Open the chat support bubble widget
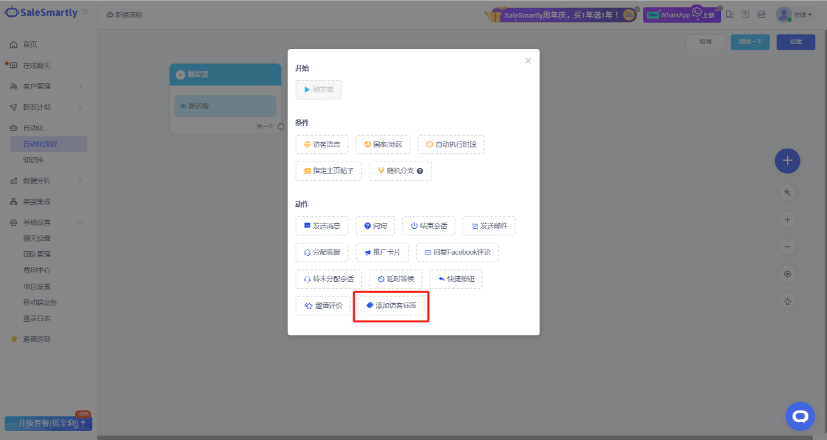This screenshot has height=440, width=827. (x=800, y=416)
